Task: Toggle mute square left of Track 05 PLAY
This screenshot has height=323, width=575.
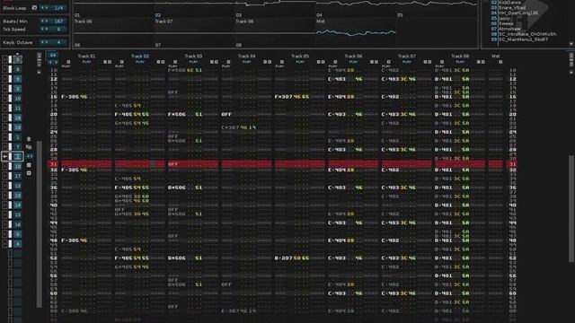Action: 281,62
